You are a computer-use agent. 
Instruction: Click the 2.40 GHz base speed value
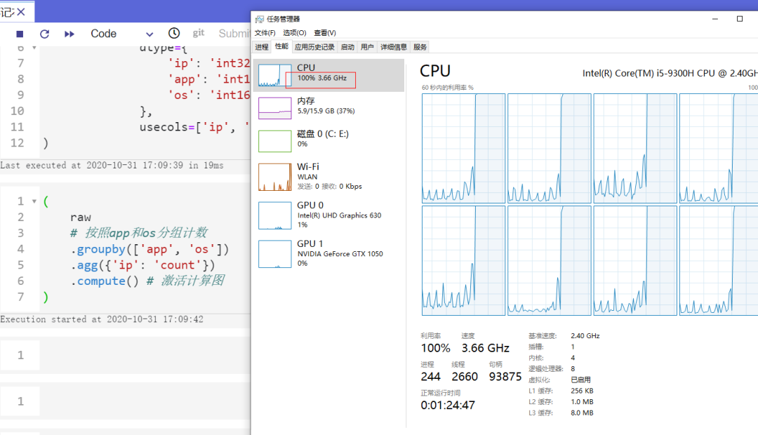pyautogui.click(x=585, y=335)
